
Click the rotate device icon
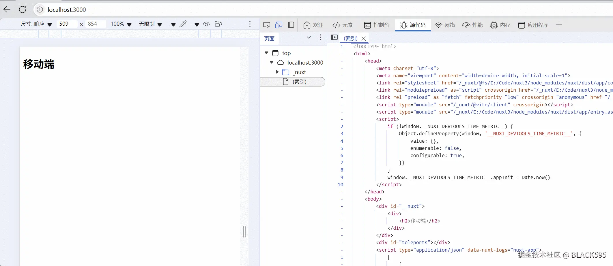218,24
